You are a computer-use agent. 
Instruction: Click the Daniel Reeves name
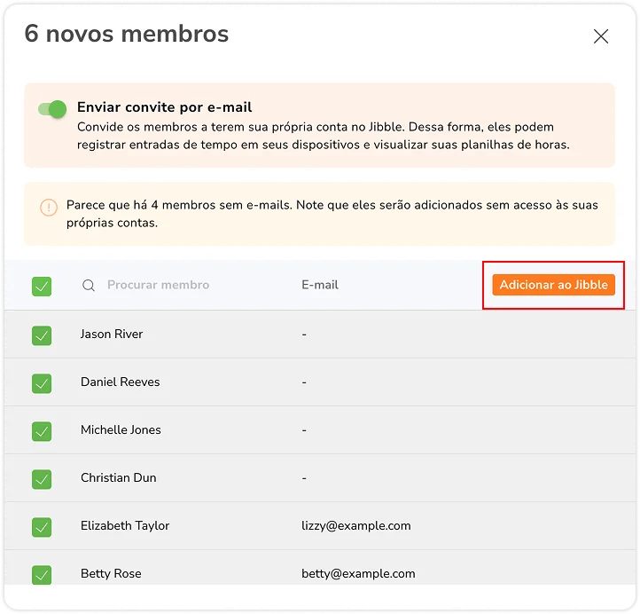pyautogui.click(x=120, y=382)
